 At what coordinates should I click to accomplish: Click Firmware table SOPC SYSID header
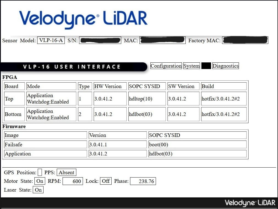coord(198,135)
